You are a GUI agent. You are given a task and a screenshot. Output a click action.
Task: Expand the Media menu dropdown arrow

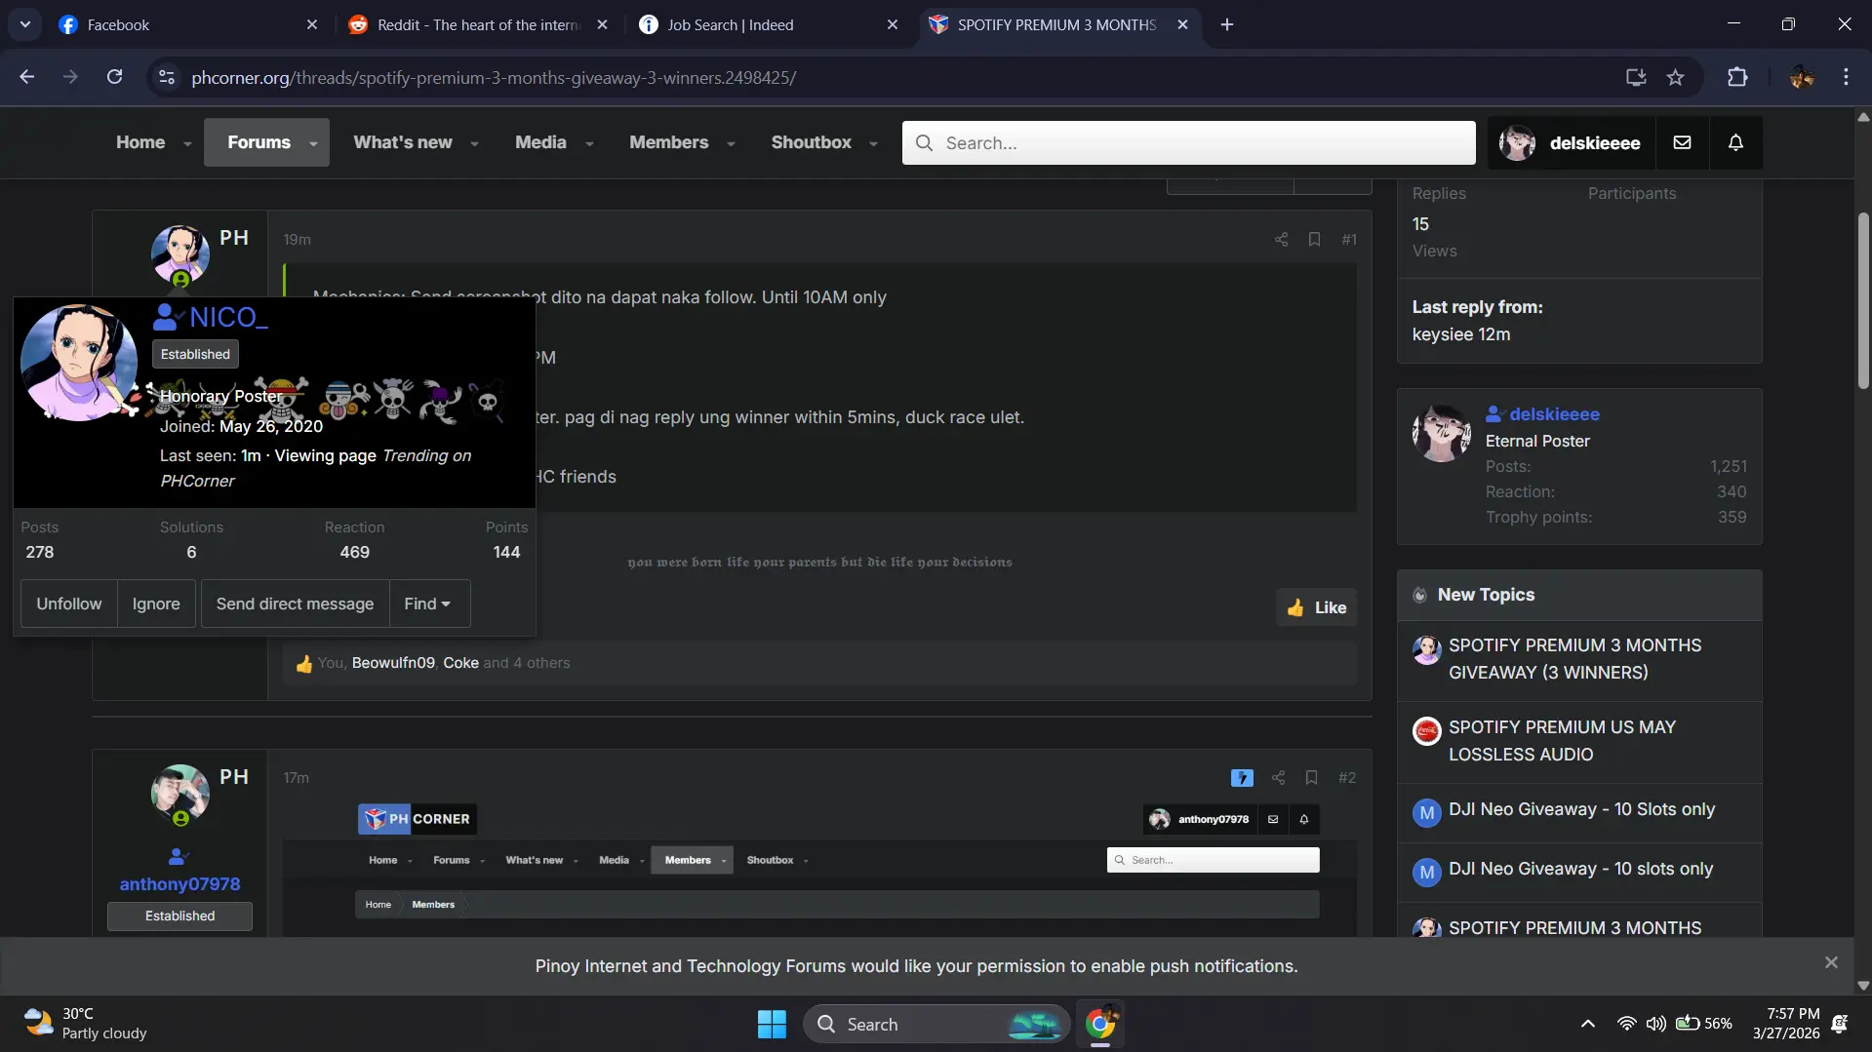[589, 143]
